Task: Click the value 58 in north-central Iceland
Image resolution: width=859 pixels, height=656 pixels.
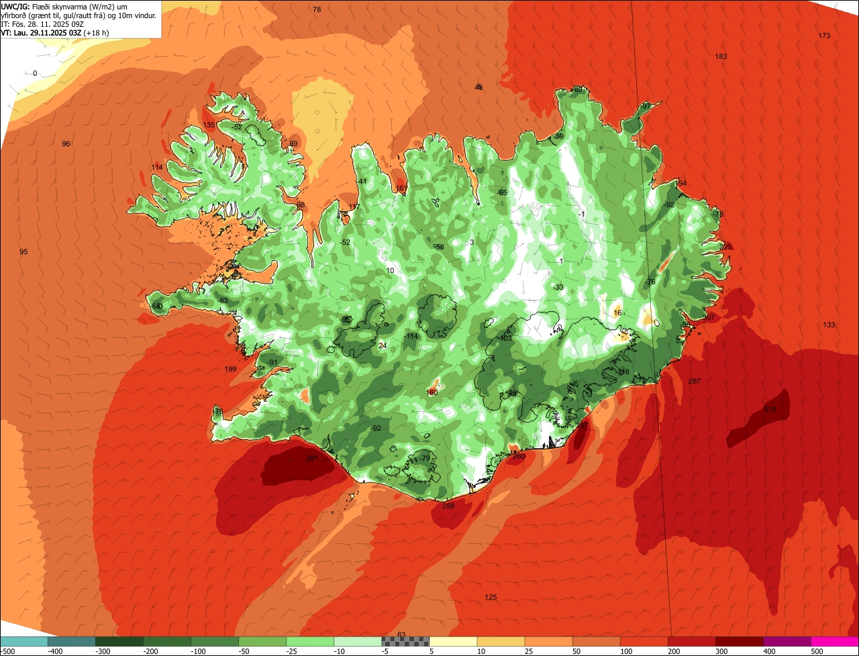Action: [440, 247]
